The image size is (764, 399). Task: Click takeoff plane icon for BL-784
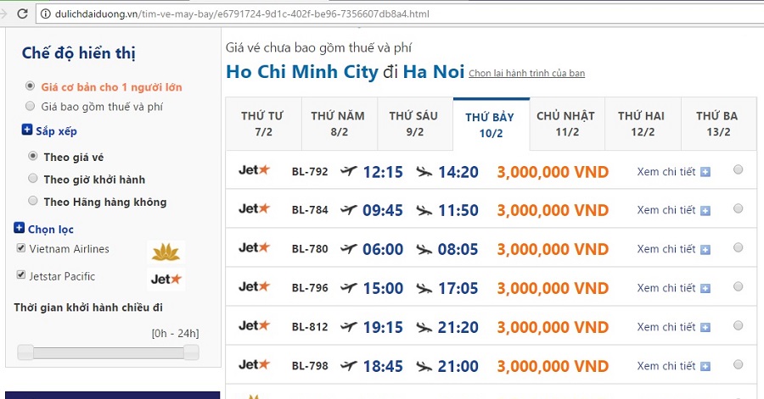click(348, 209)
